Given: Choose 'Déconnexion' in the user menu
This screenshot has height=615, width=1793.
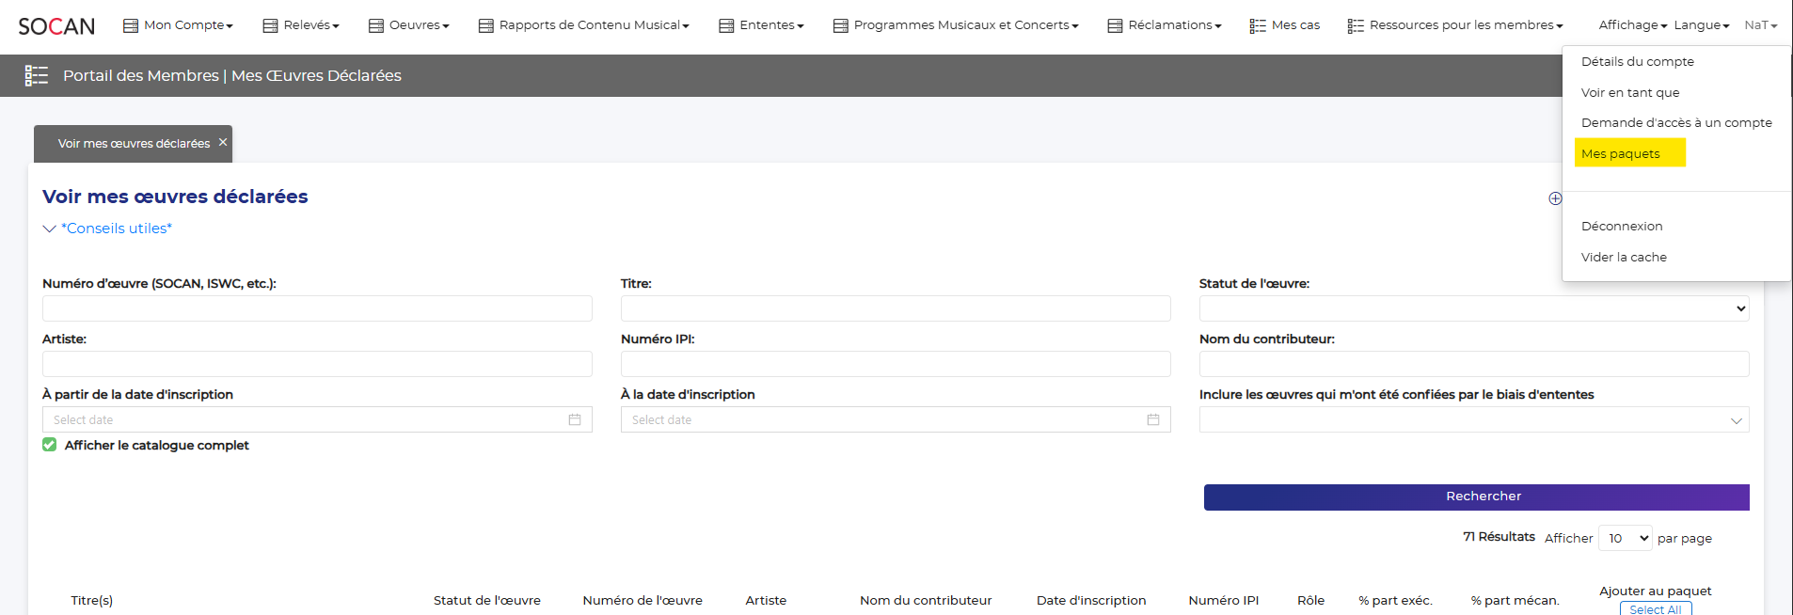Looking at the screenshot, I should click(1622, 226).
